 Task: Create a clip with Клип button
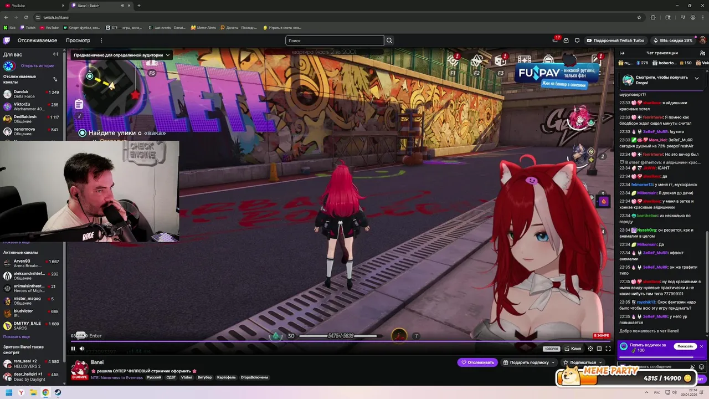pos(573,349)
